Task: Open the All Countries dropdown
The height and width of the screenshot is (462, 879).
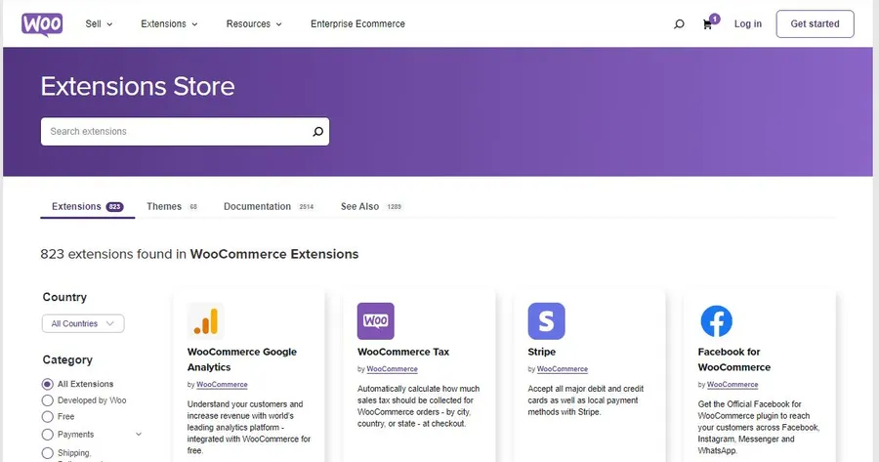Action: [x=83, y=323]
